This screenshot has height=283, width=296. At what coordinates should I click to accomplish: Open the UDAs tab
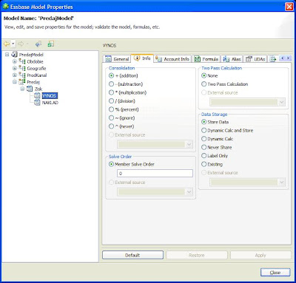pyautogui.click(x=255, y=59)
